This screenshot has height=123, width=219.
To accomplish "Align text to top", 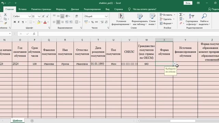I will click(x=54, y=16).
